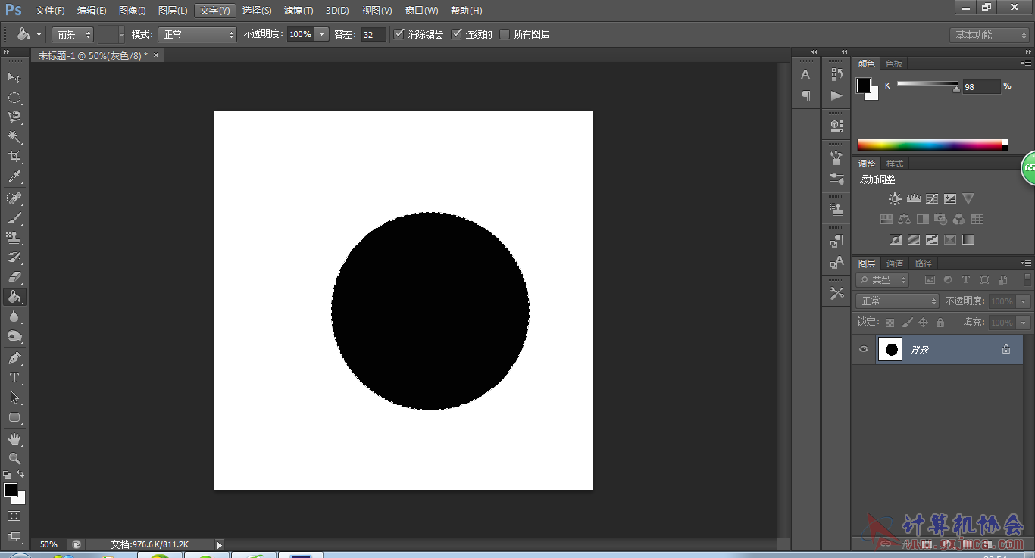The height and width of the screenshot is (558, 1035).
Task: Open the layer blend mode 正常 dropdown
Action: tap(898, 301)
